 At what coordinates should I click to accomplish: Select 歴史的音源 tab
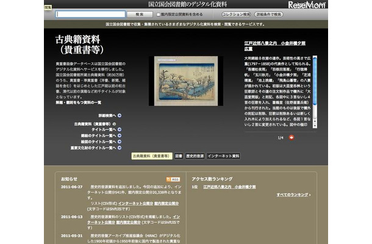195,156
